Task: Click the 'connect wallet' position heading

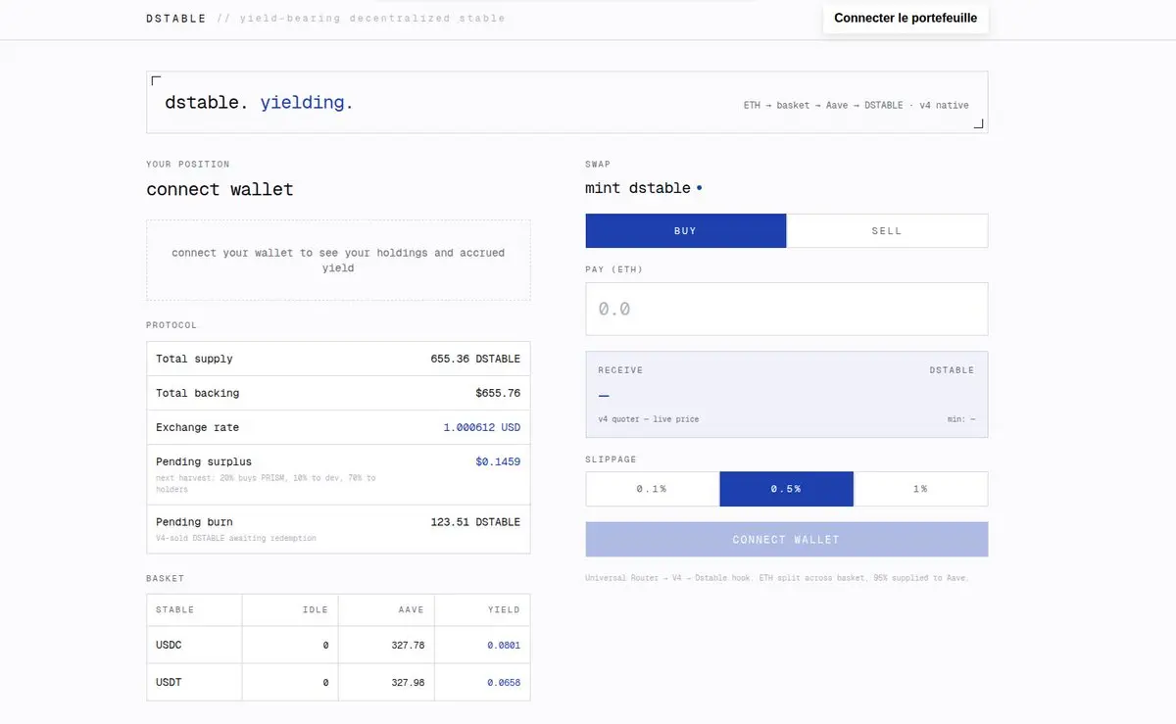Action: tap(220, 189)
